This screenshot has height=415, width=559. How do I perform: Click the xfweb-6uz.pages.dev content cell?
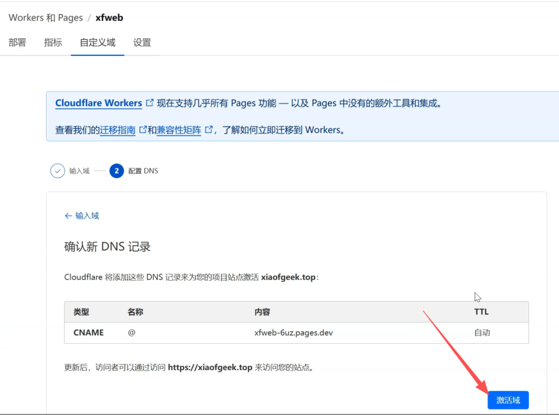click(293, 333)
